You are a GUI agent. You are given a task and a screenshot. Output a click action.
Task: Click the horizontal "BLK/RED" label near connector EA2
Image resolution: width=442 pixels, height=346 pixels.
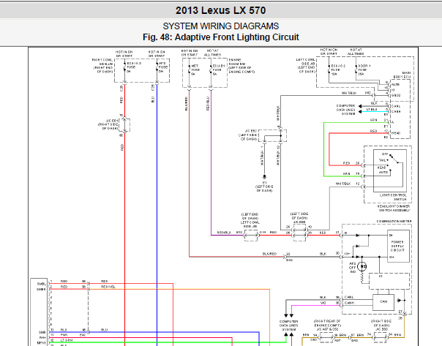click(269, 254)
